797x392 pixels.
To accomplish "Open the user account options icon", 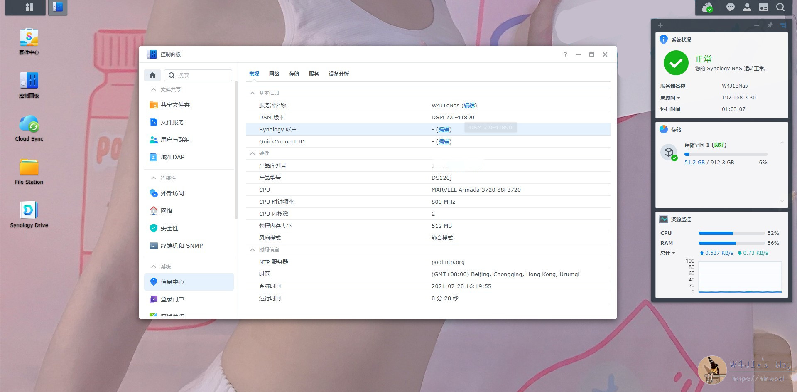I will [747, 7].
